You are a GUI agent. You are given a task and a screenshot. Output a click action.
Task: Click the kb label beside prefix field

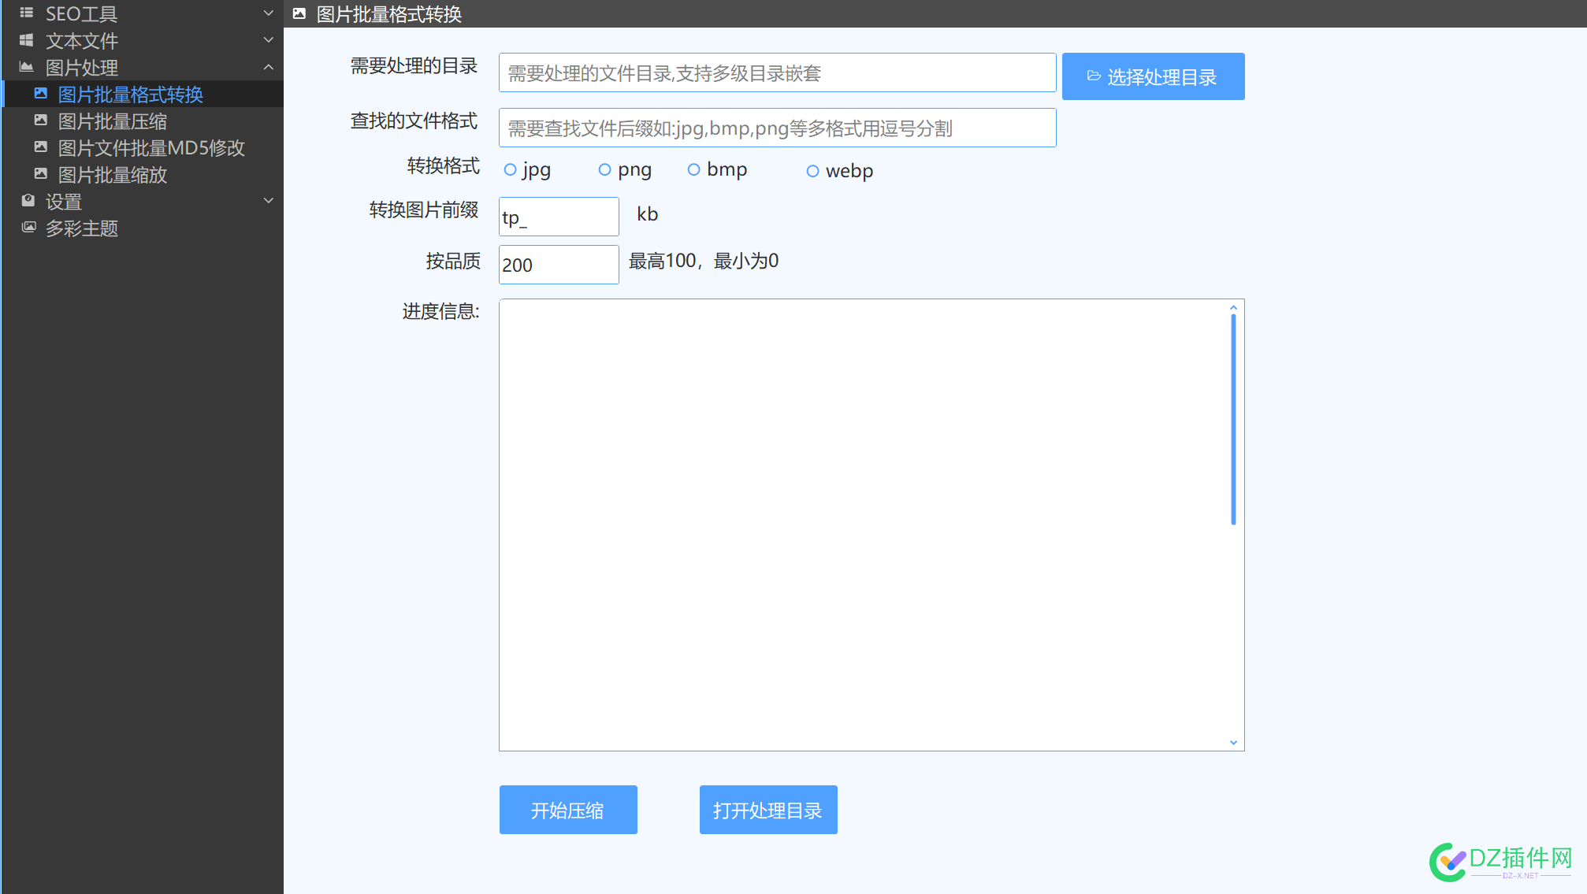point(647,214)
